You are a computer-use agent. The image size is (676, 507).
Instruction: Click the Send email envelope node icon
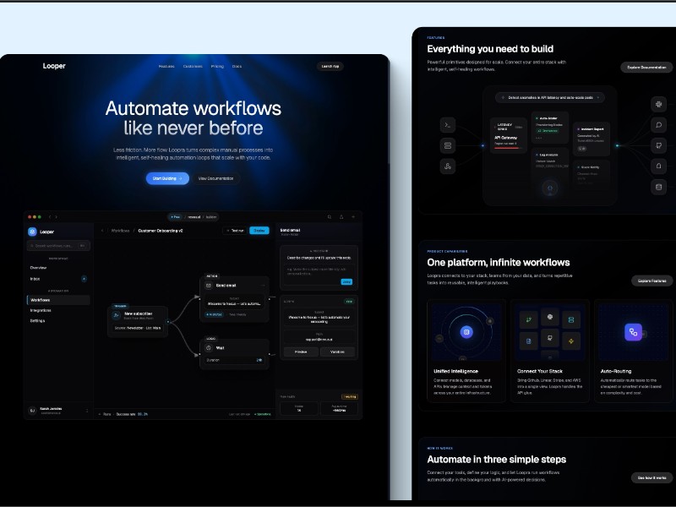pyautogui.click(x=209, y=285)
